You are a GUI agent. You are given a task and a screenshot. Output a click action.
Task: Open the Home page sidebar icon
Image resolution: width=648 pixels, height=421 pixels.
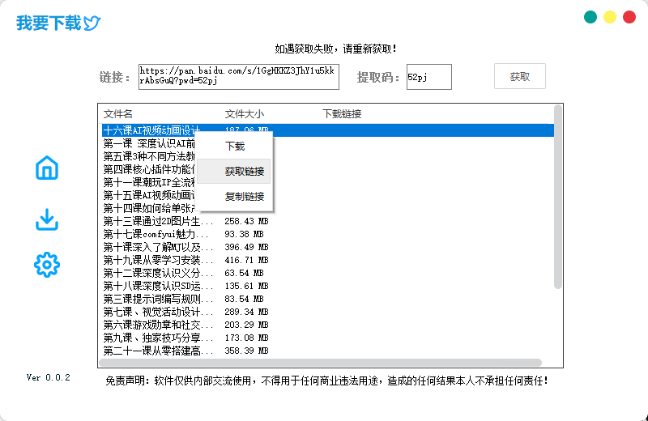[x=47, y=168]
